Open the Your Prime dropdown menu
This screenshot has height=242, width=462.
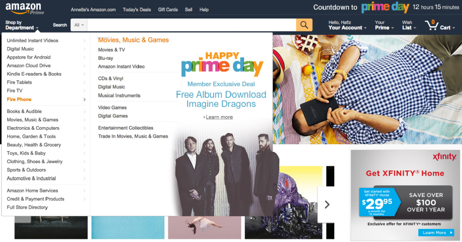(x=384, y=25)
